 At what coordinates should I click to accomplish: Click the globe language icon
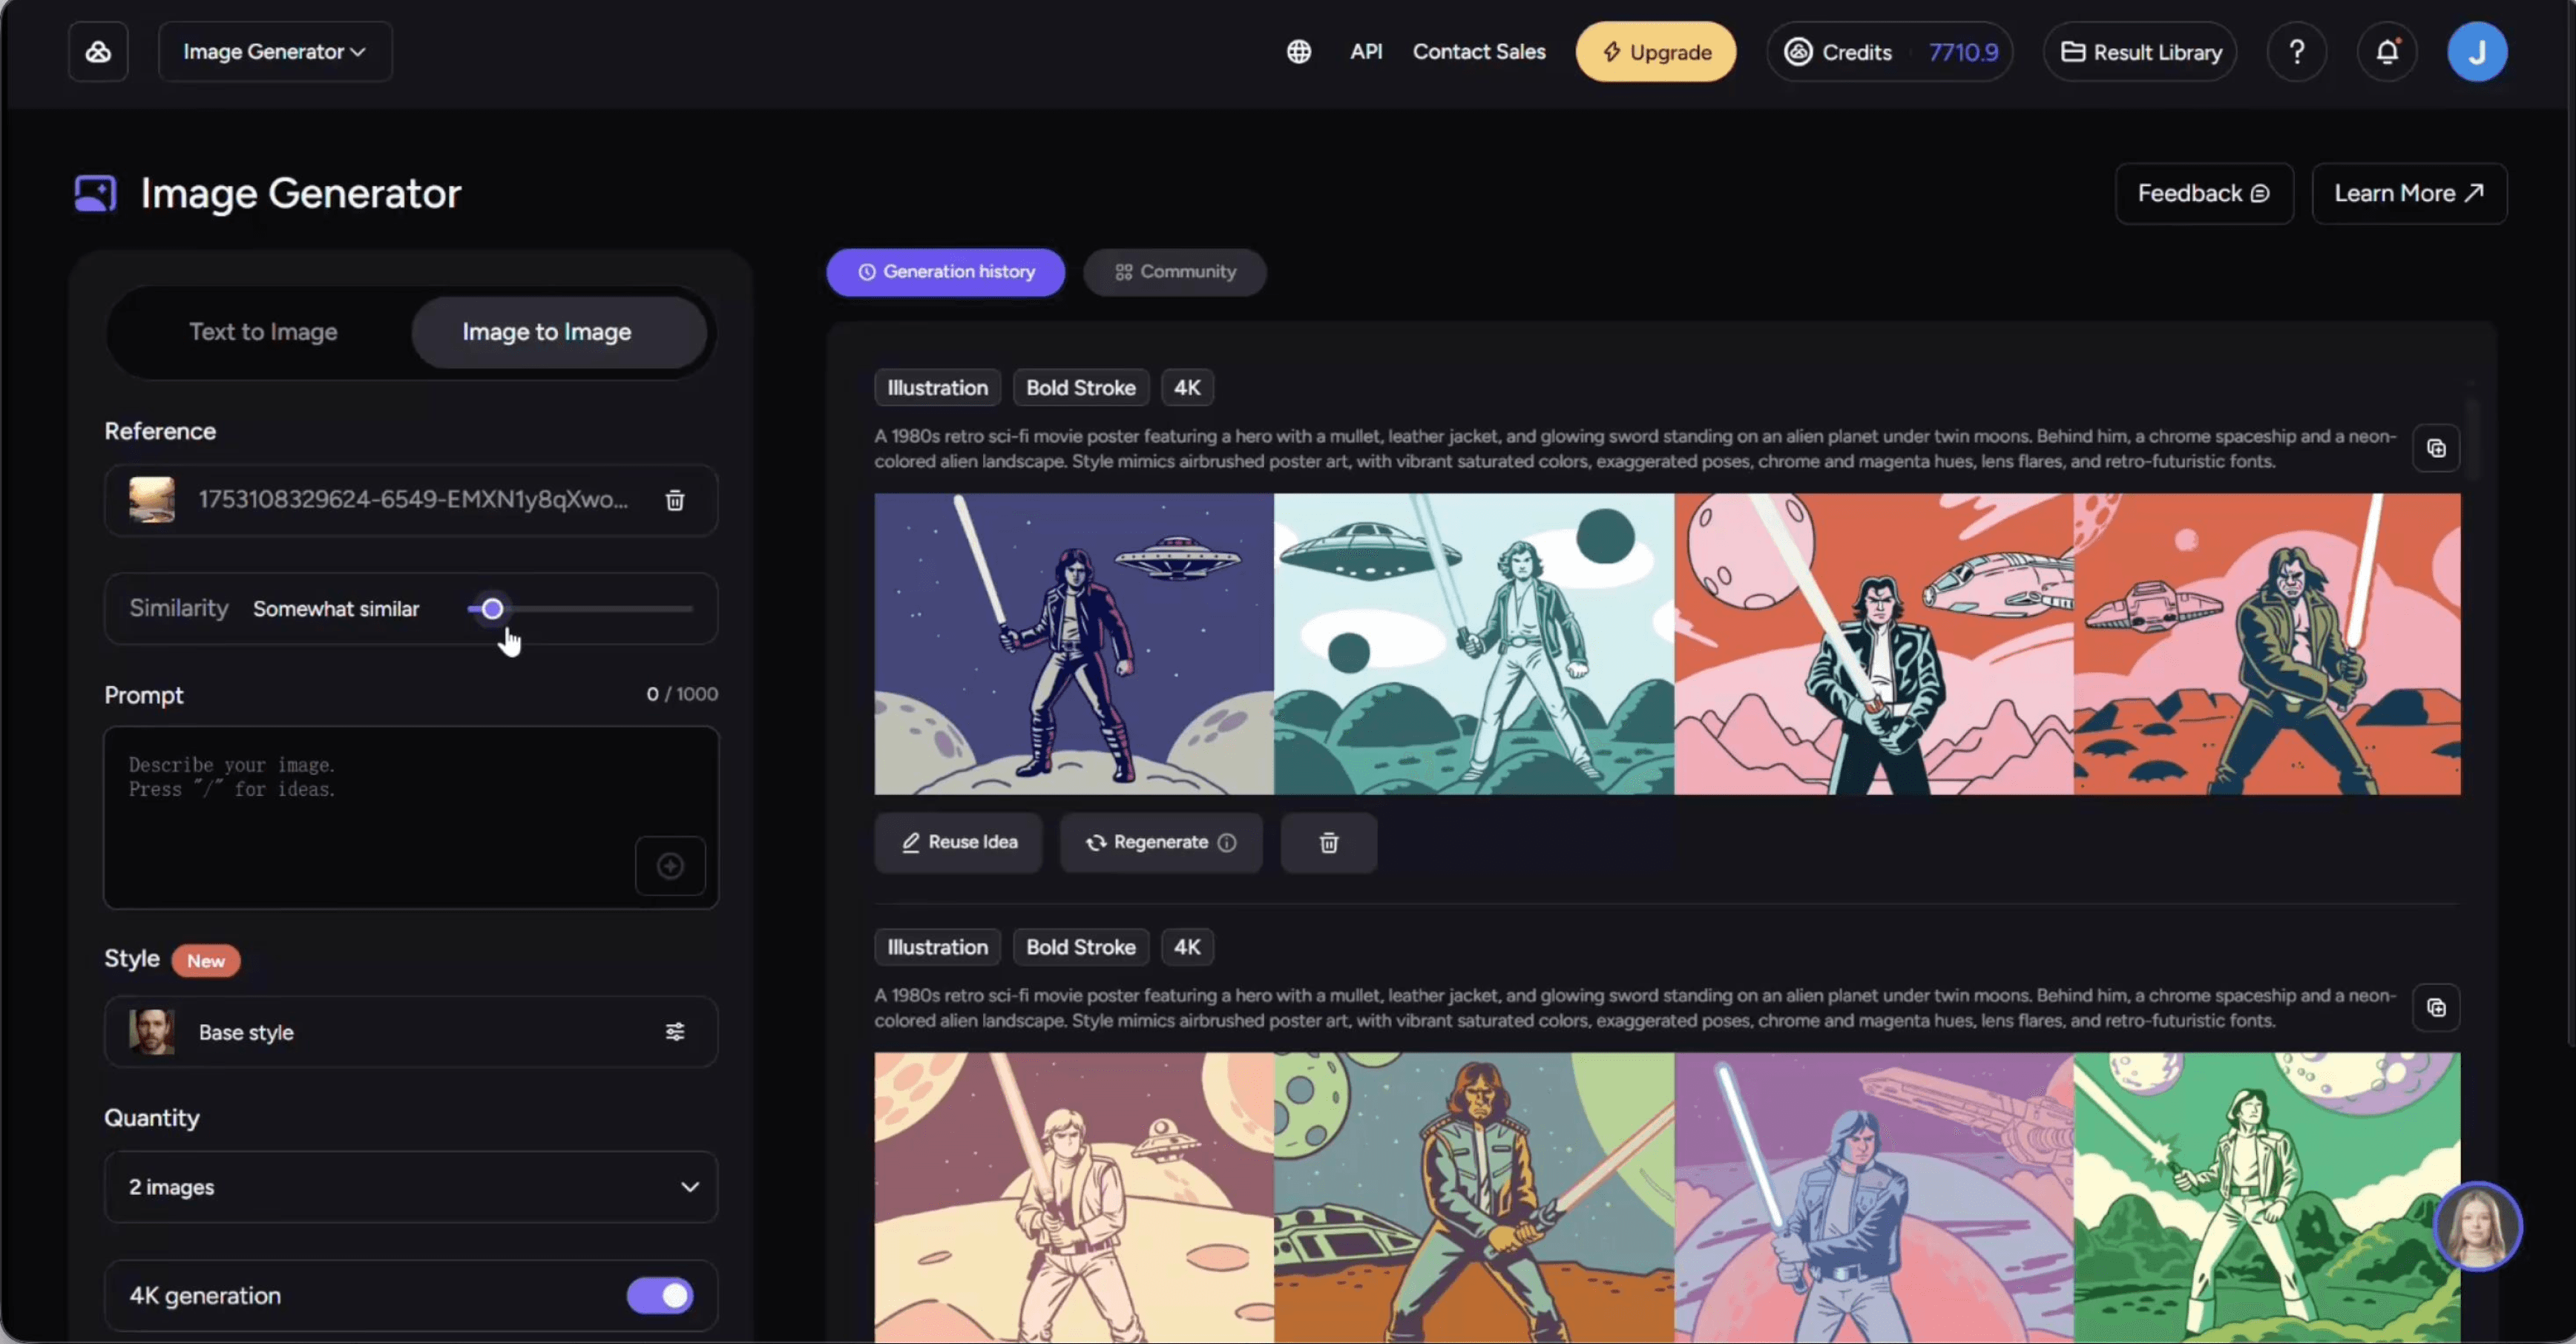click(x=1298, y=52)
